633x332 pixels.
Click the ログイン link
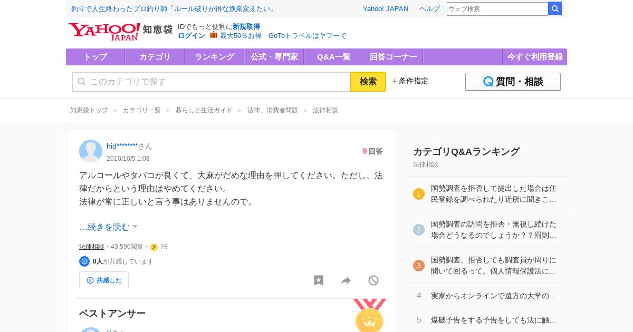[x=191, y=36]
